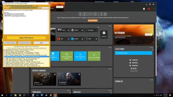Open the Fallout 4 recently managed thumbnail
This screenshot has width=173, height=97.
tap(45, 79)
